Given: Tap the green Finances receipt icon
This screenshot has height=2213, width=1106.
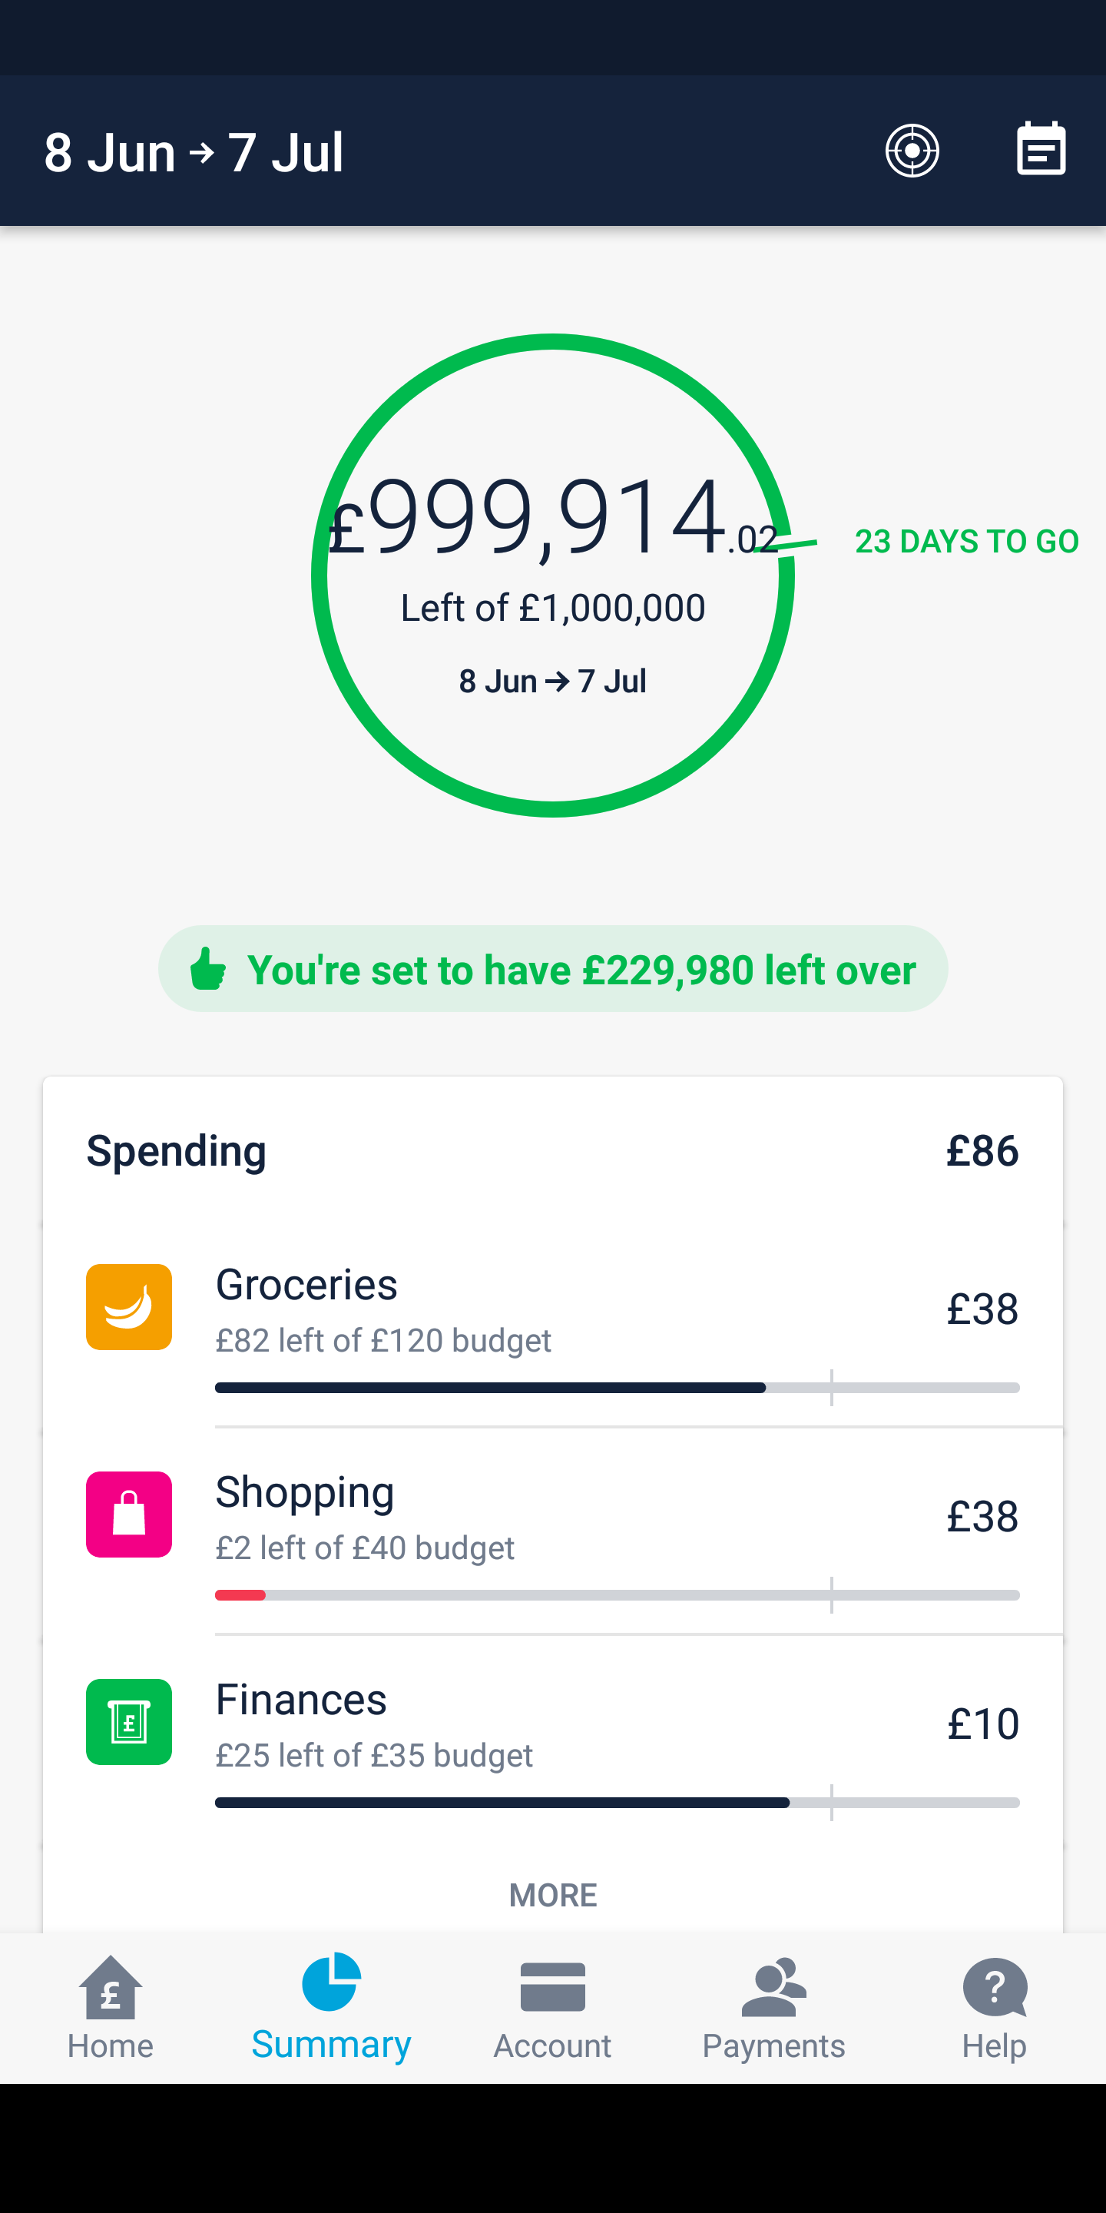Looking at the screenshot, I should 129,1721.
